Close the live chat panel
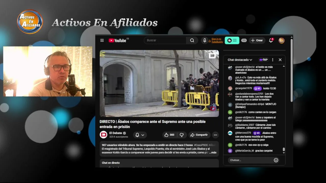Screen dimensions: 326x183 (x=280, y=60)
